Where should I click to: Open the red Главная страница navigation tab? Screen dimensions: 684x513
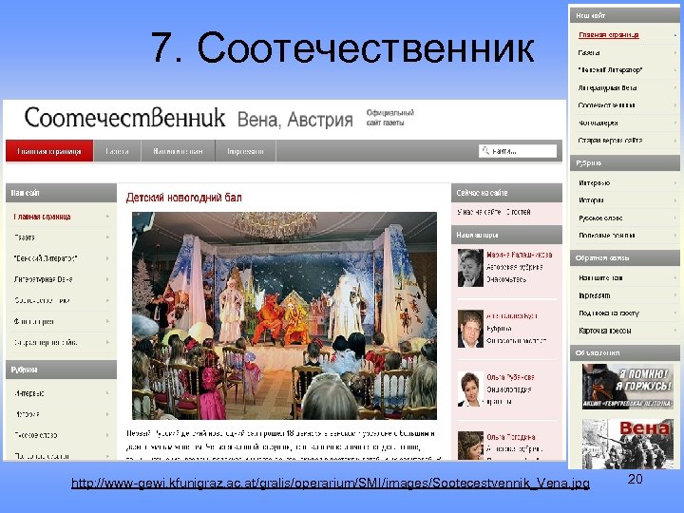click(x=49, y=151)
